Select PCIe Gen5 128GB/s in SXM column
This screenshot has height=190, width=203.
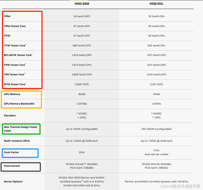click(x=82, y=168)
